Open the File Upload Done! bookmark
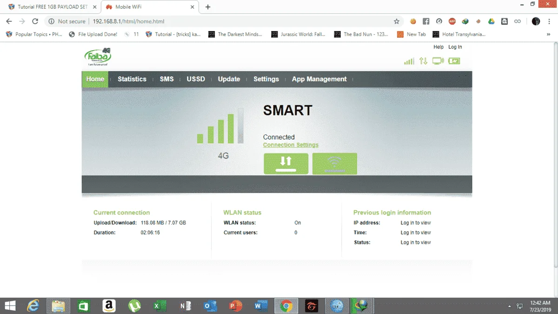 click(x=93, y=34)
